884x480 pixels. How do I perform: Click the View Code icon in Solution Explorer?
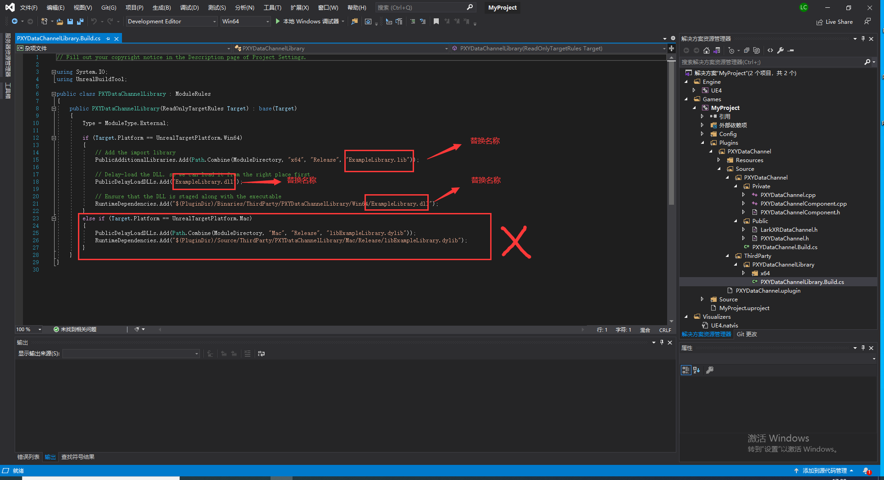(x=770, y=50)
